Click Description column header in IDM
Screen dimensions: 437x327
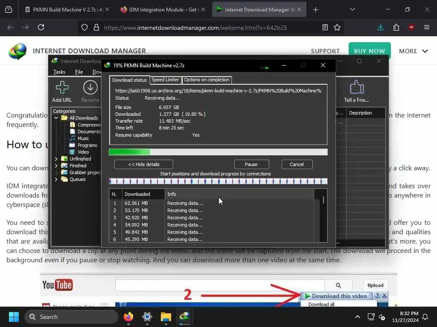366,113
